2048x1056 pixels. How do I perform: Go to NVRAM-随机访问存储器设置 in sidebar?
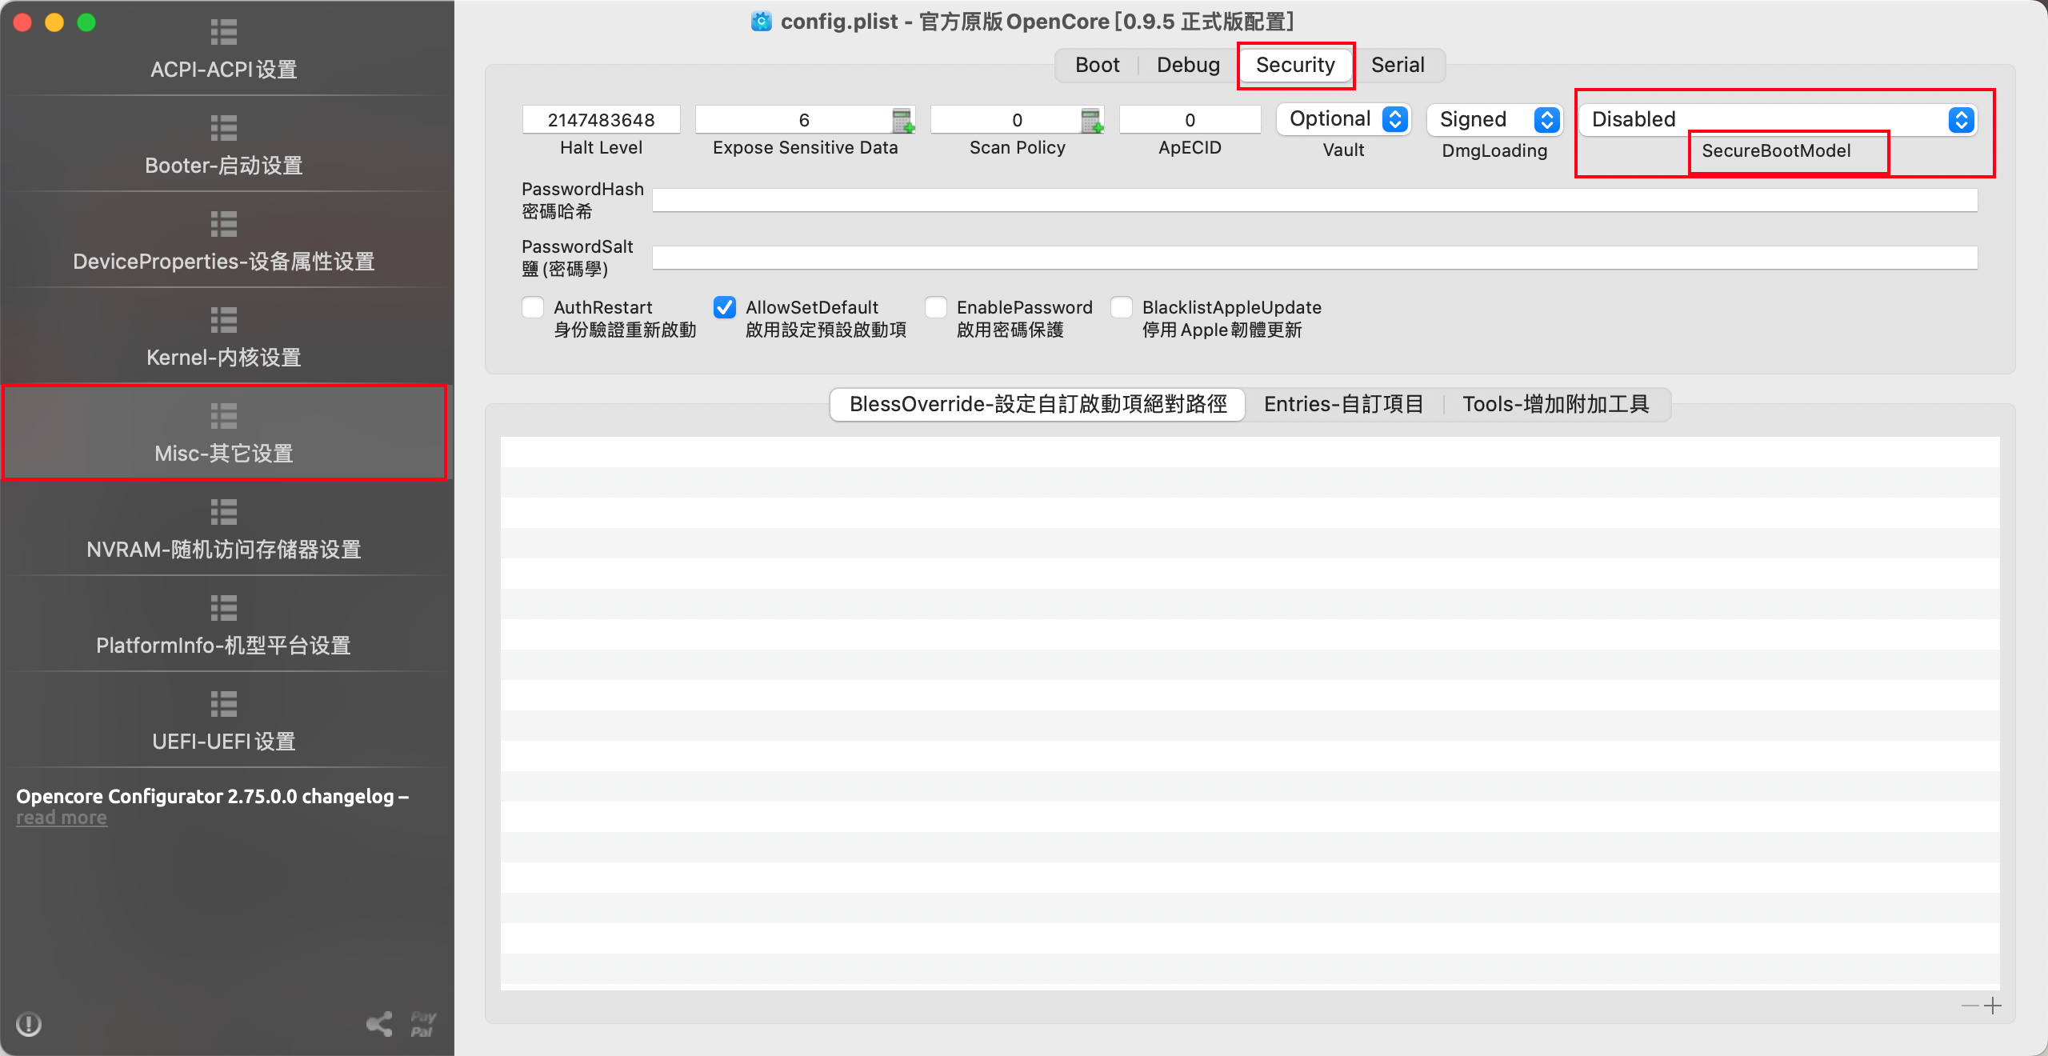tap(224, 550)
